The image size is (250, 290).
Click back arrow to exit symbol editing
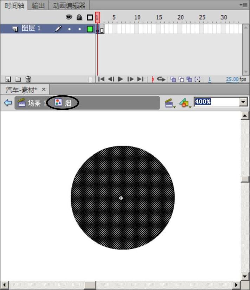pyautogui.click(x=8, y=102)
